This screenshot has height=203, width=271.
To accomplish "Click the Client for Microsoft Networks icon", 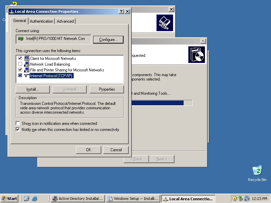I will [27, 58].
